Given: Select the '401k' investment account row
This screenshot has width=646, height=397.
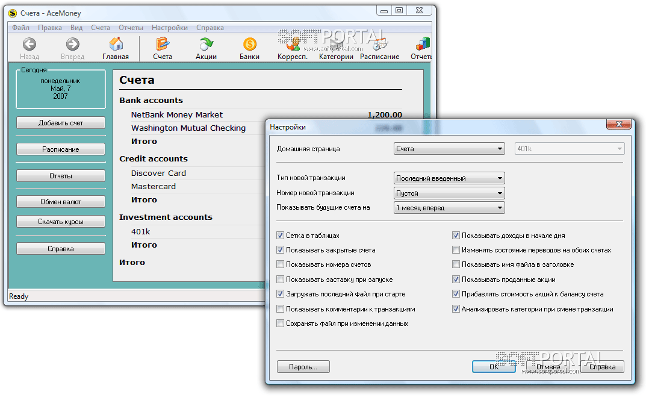Looking at the screenshot, I should [140, 232].
